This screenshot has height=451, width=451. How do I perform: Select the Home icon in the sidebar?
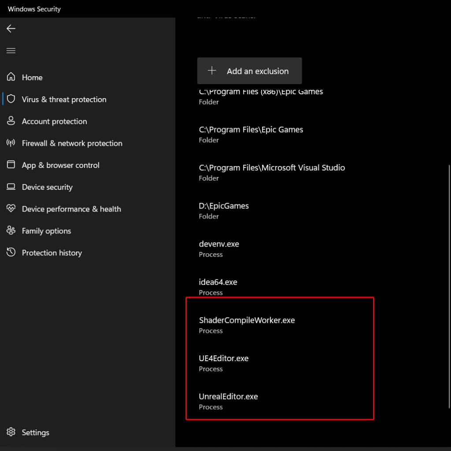coord(11,77)
